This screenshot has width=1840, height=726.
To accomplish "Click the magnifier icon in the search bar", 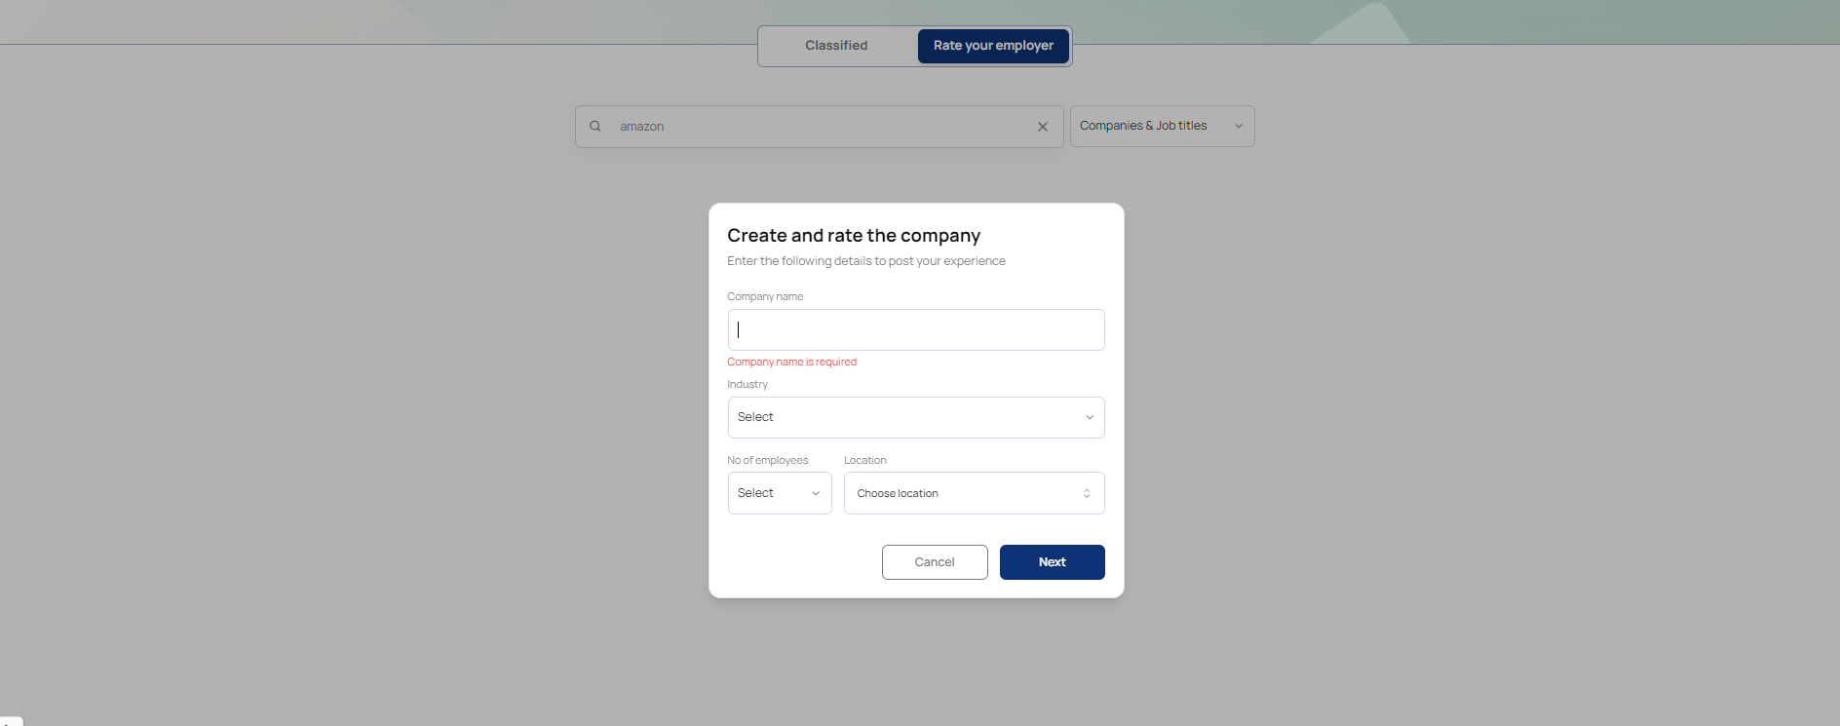I will 594,127.
